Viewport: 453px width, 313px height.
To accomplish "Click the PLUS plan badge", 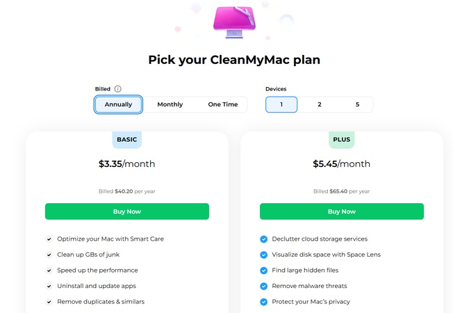I will point(341,140).
